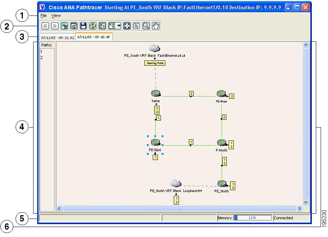Click the screen with arrows toolbar icon
The height and width of the screenshot is (237, 328).
pyautogui.click(x=74, y=26)
